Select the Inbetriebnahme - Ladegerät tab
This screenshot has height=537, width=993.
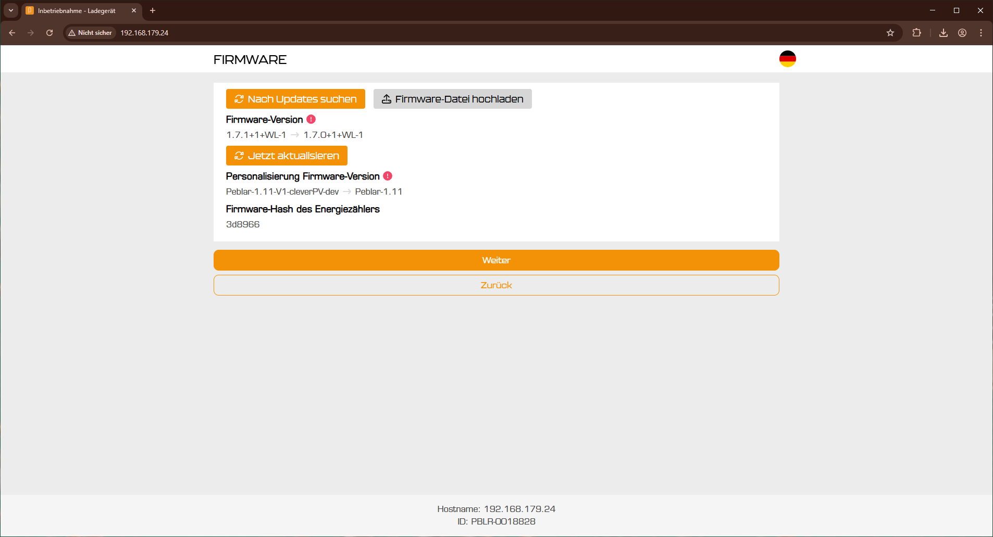point(77,11)
